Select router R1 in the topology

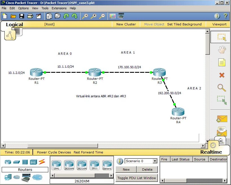click(36, 72)
